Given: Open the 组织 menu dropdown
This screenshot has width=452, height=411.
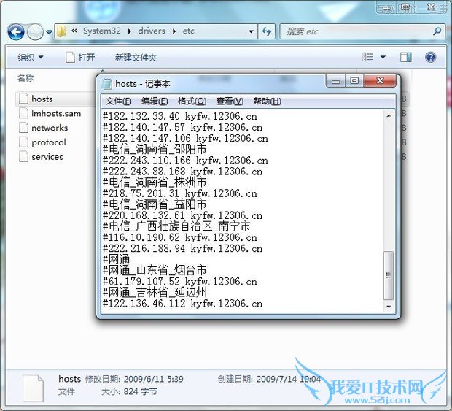Looking at the screenshot, I should [x=31, y=58].
